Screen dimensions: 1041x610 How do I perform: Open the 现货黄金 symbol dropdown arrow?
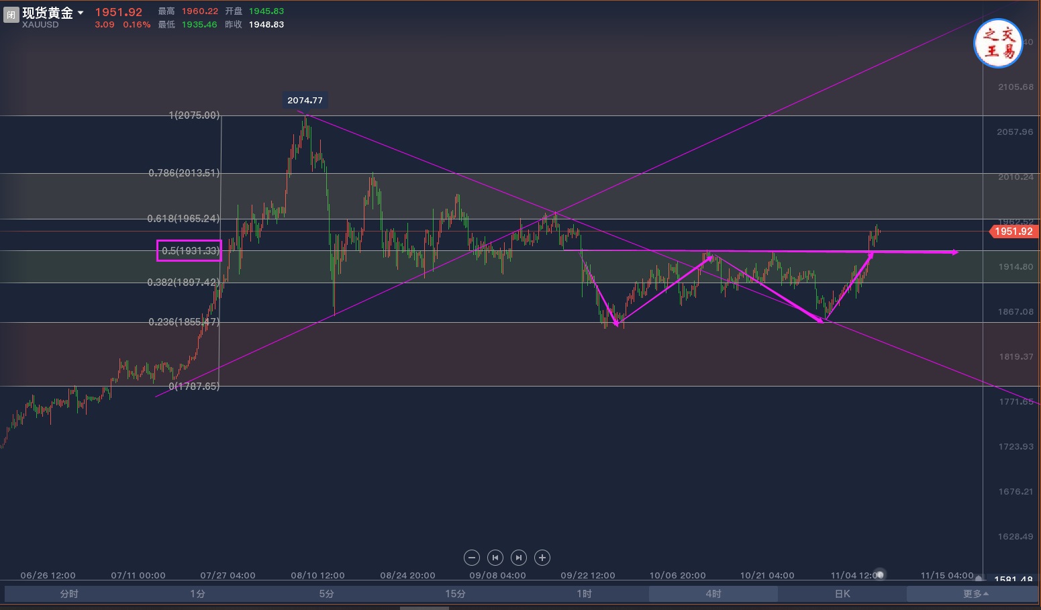pyautogui.click(x=81, y=13)
